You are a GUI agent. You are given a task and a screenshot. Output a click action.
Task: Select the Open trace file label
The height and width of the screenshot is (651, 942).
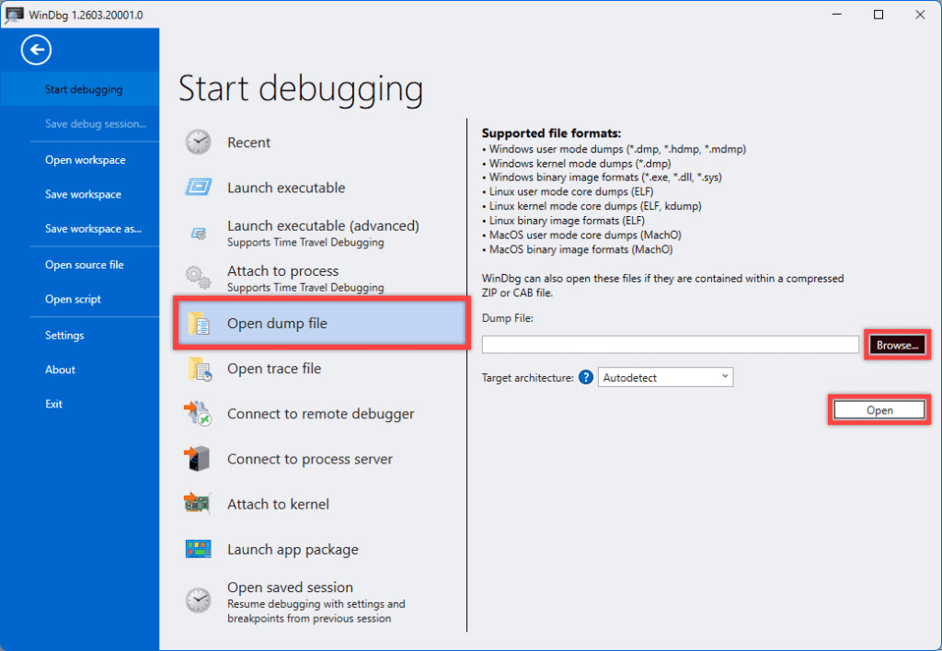click(274, 368)
